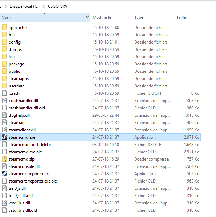Expand the chevron after Disque local (C:)
216x217 pixels.
tap(44, 6)
